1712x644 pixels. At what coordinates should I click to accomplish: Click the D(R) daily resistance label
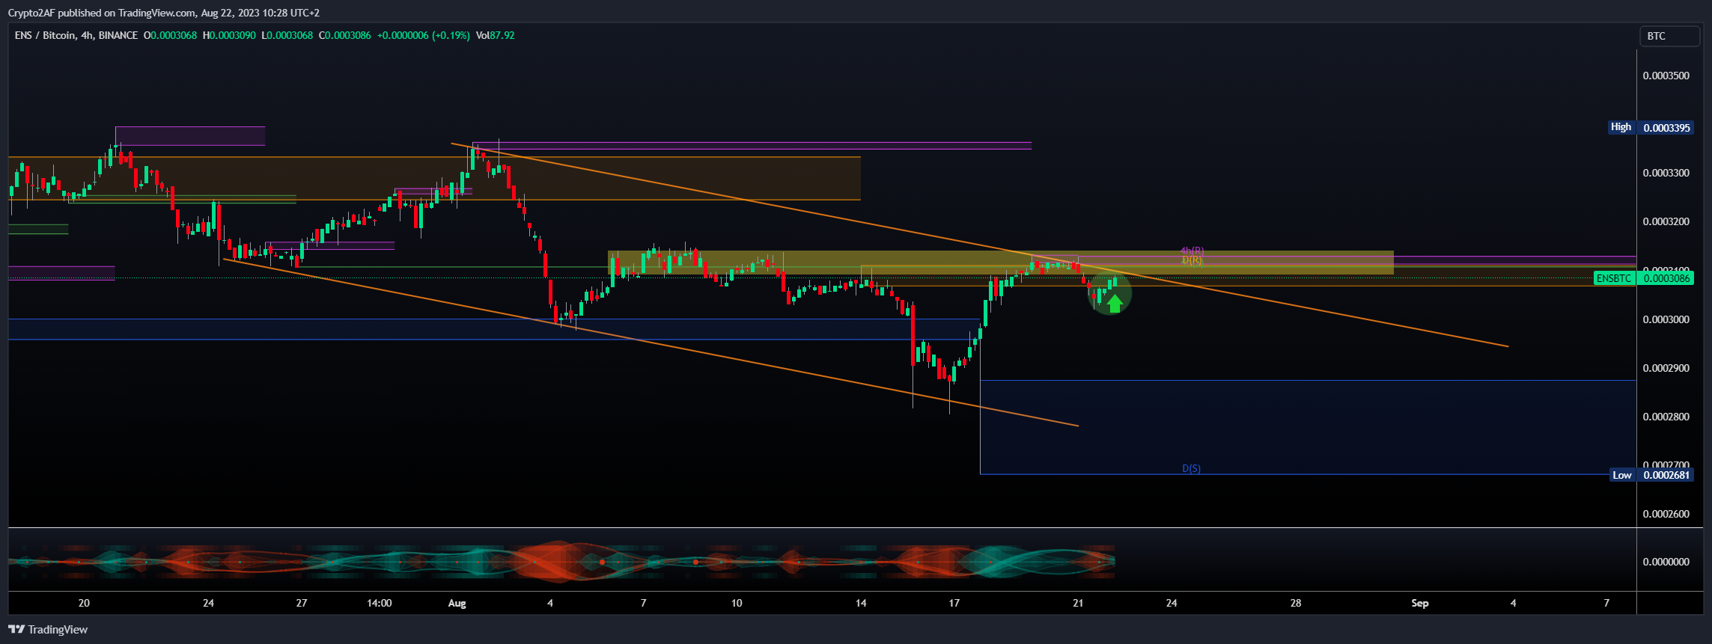point(1192,260)
